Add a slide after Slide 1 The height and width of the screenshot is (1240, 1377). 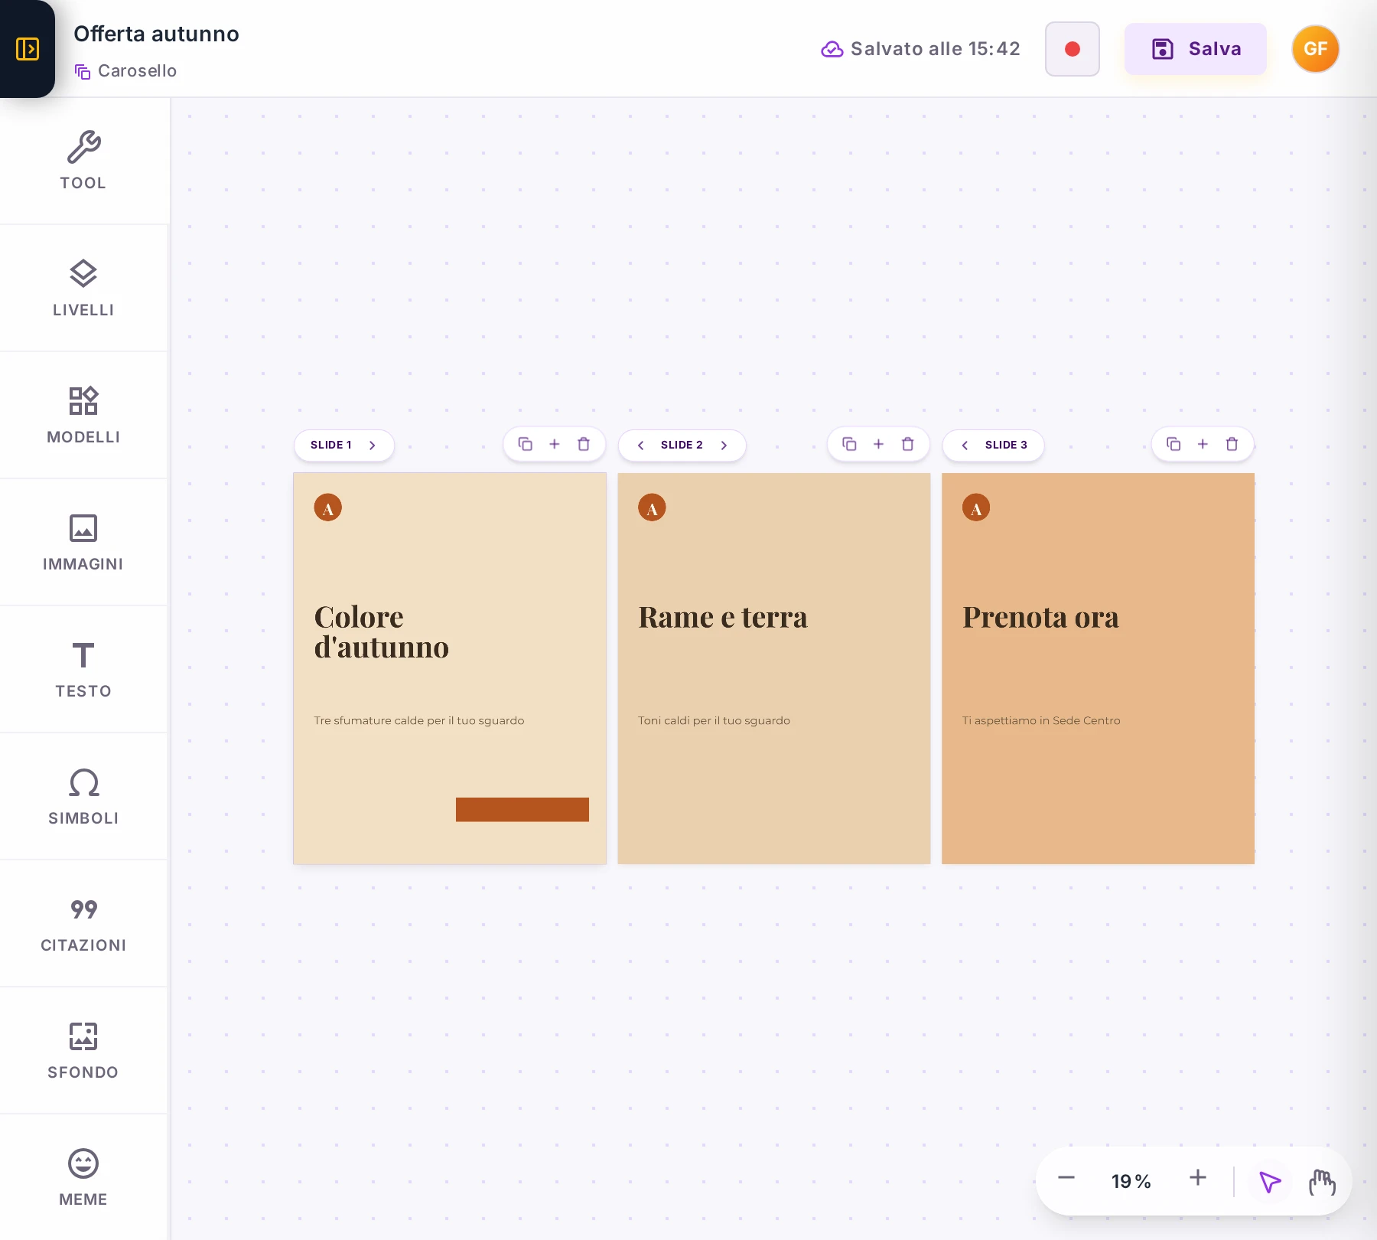coord(555,444)
